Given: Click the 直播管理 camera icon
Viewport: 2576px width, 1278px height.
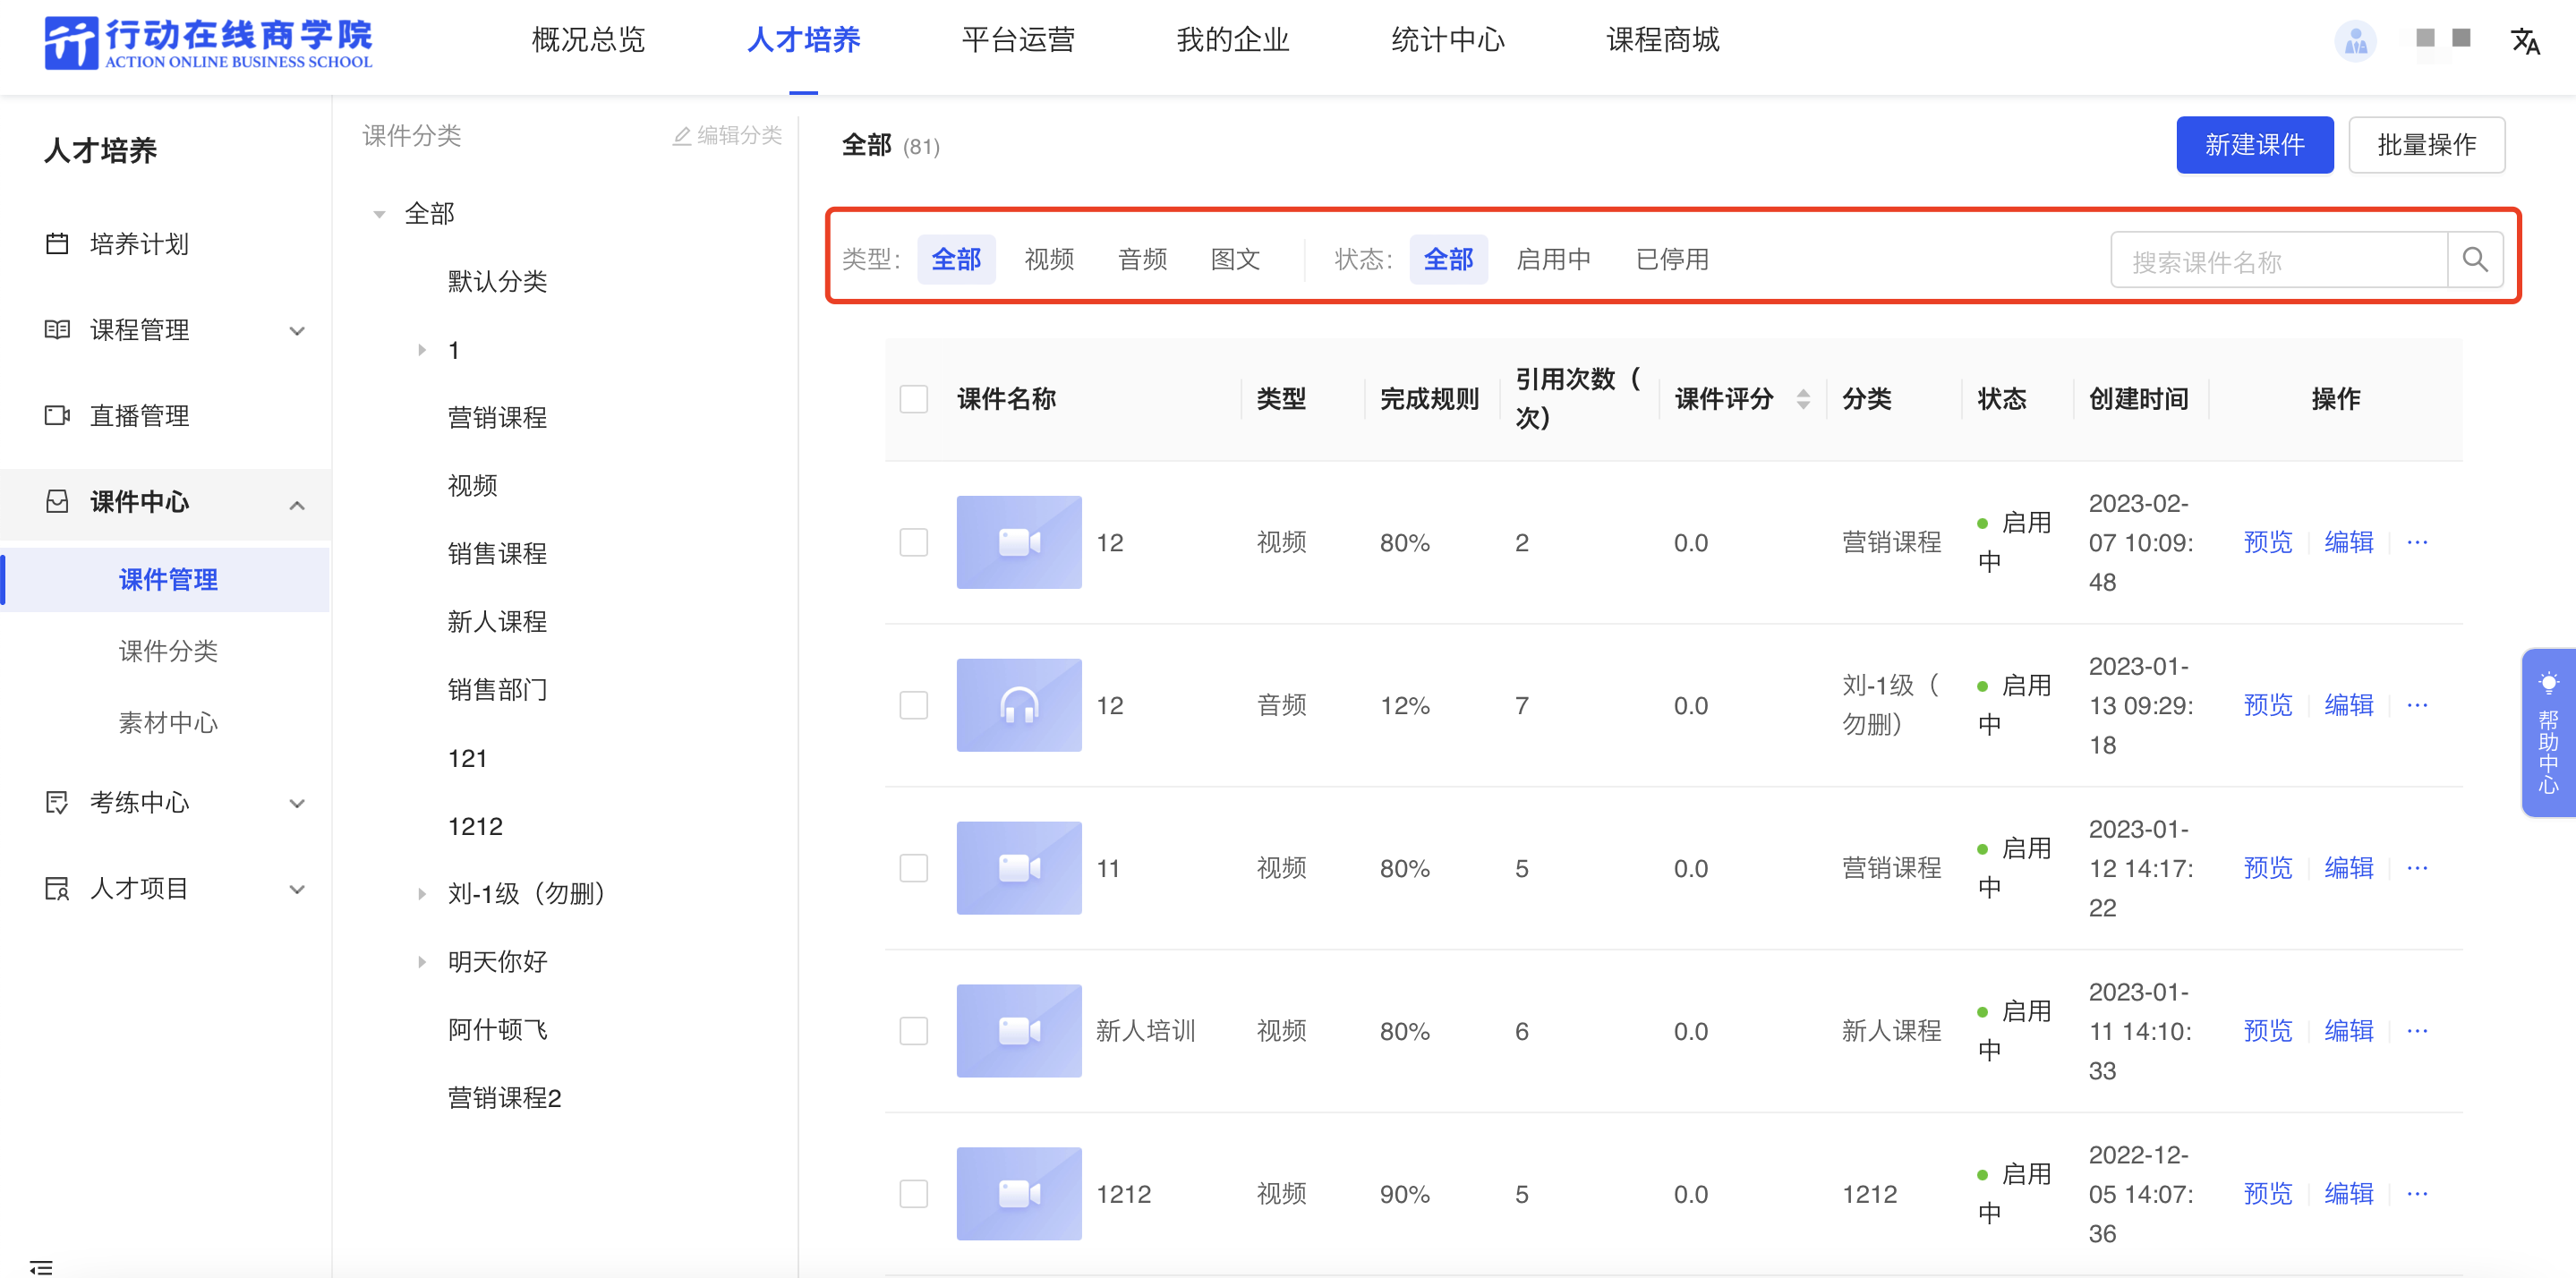Looking at the screenshot, I should 57,416.
